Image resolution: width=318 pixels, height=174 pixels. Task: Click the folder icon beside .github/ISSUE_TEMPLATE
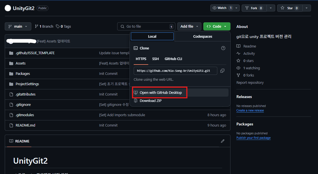[x=11, y=53]
